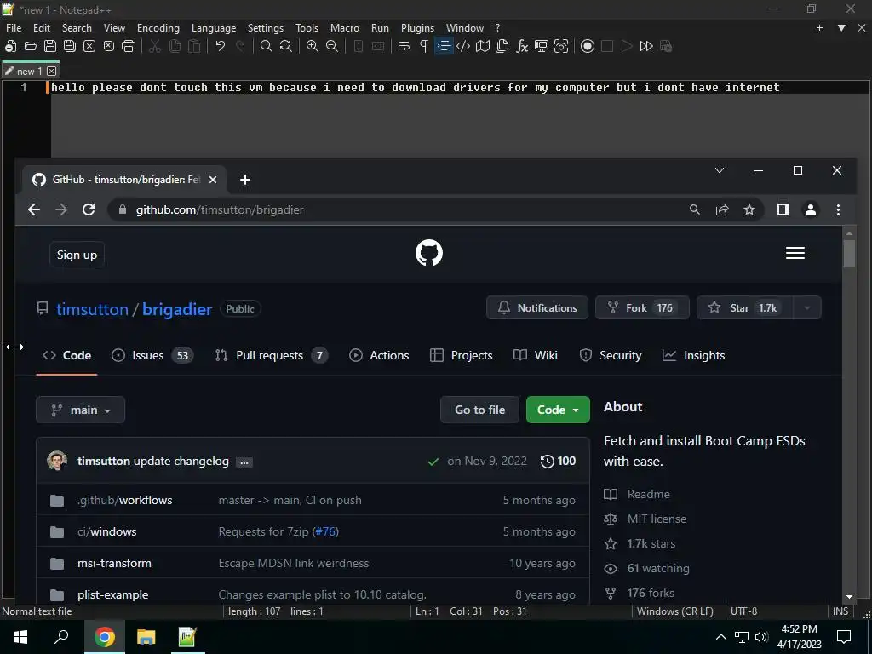
Task: Open .github/workflows folder
Action: pos(124,500)
